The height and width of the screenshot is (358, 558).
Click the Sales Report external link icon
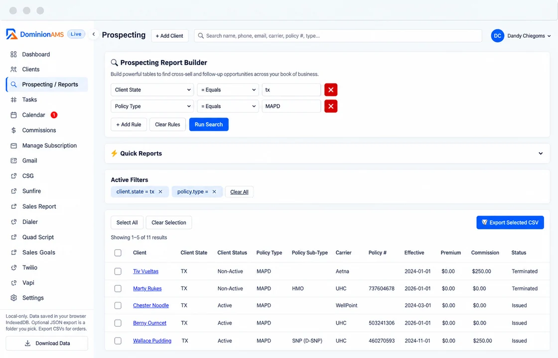[x=13, y=206]
